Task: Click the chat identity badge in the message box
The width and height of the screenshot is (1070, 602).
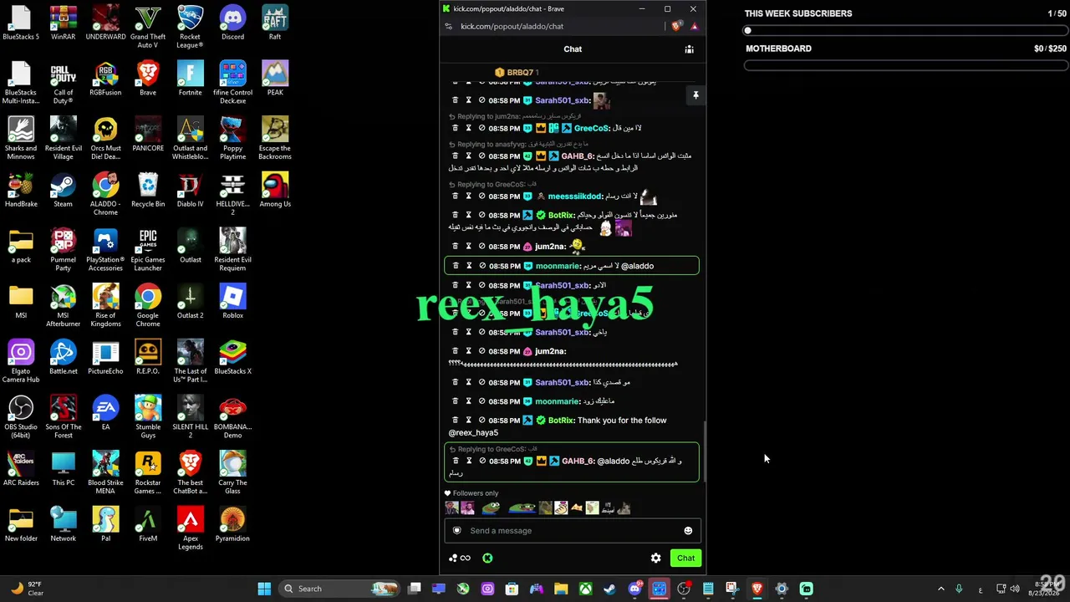Action: click(x=456, y=531)
